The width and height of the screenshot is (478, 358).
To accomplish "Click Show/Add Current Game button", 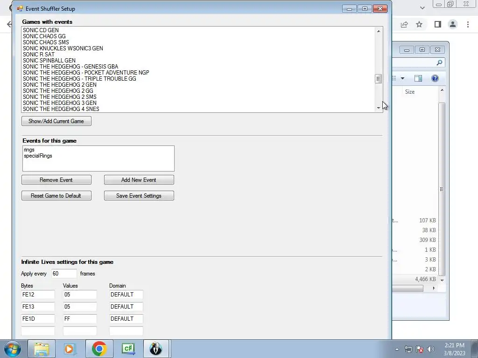I will [56, 121].
